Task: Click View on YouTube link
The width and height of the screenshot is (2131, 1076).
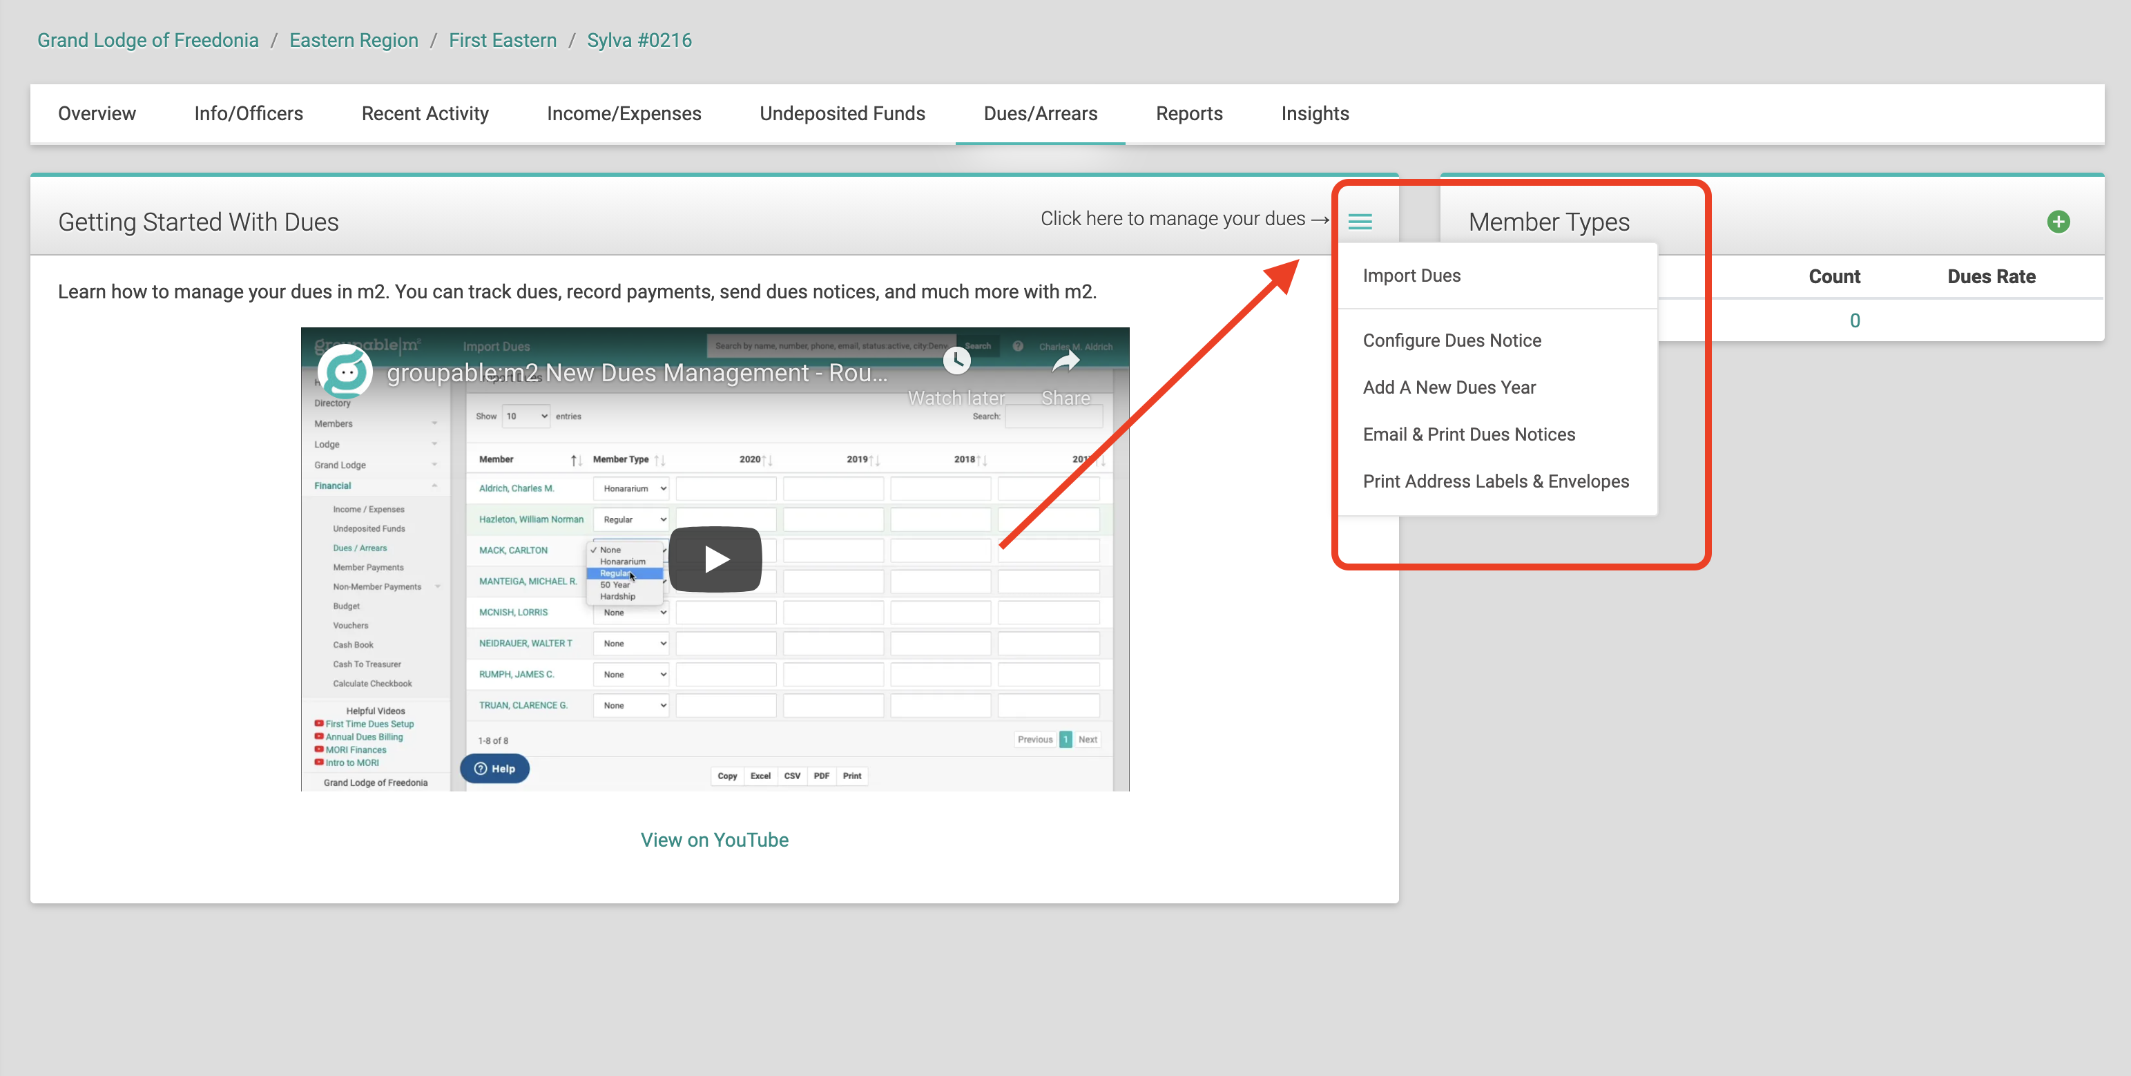Action: [x=714, y=840]
